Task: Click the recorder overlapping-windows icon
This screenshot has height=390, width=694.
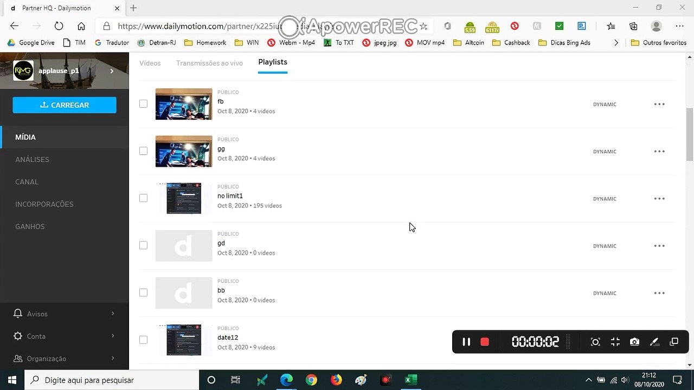Action: pyautogui.click(x=674, y=342)
